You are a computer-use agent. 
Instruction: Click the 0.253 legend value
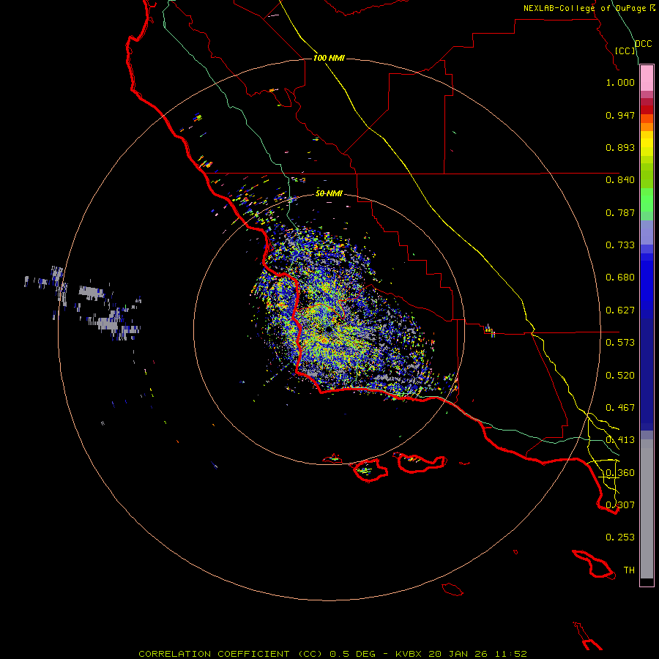click(x=620, y=537)
